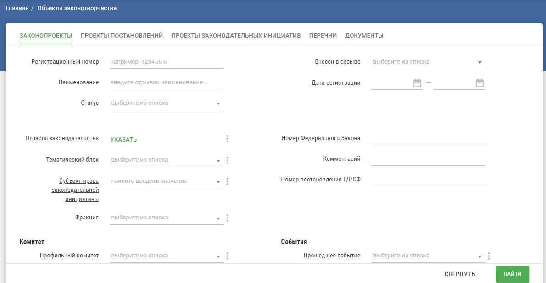The image size is (546, 283).
Task: Click the Объекты законотворчества breadcrumb
Action: coord(77,8)
